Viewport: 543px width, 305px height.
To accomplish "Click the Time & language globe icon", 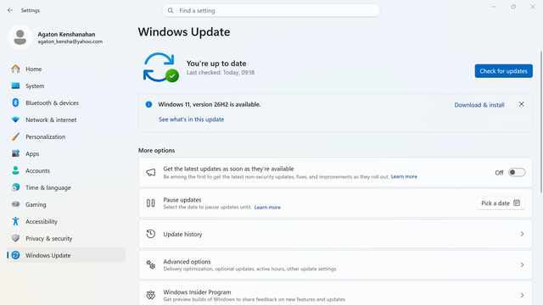I will tap(15, 187).
